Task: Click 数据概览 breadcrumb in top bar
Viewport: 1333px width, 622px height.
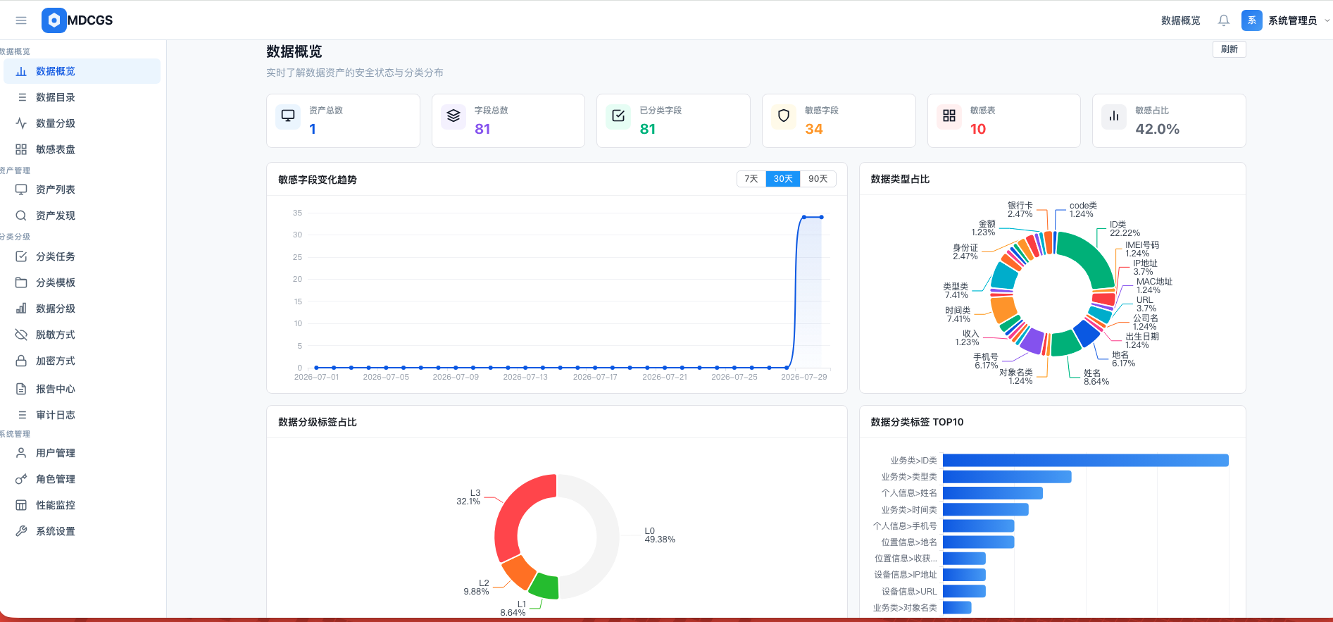Action: click(1180, 20)
